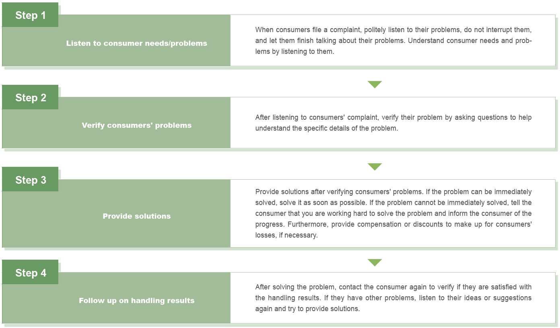This screenshot has width=560, height=328.
Task: Select 'Provide solutions' heading
Action: [x=137, y=216]
